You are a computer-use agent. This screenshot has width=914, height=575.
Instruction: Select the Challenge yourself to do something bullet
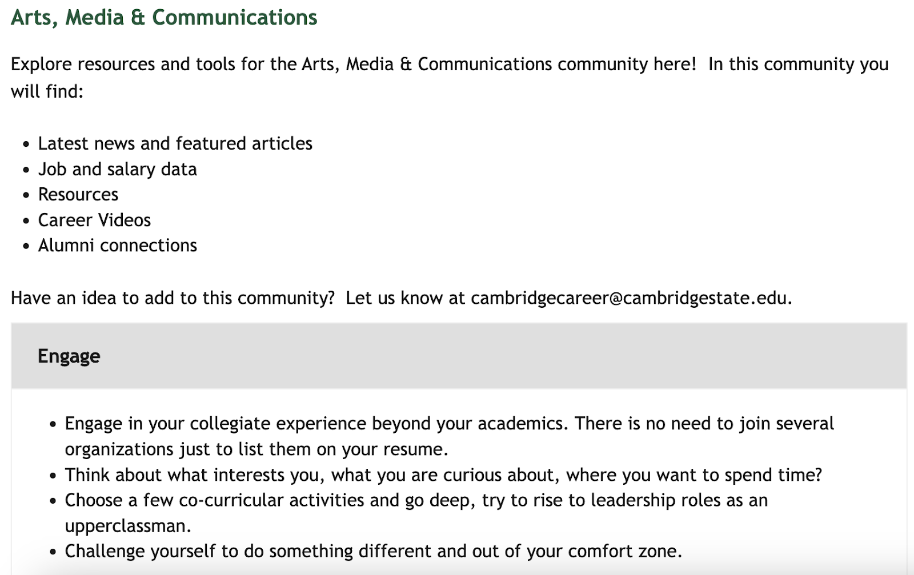point(374,552)
